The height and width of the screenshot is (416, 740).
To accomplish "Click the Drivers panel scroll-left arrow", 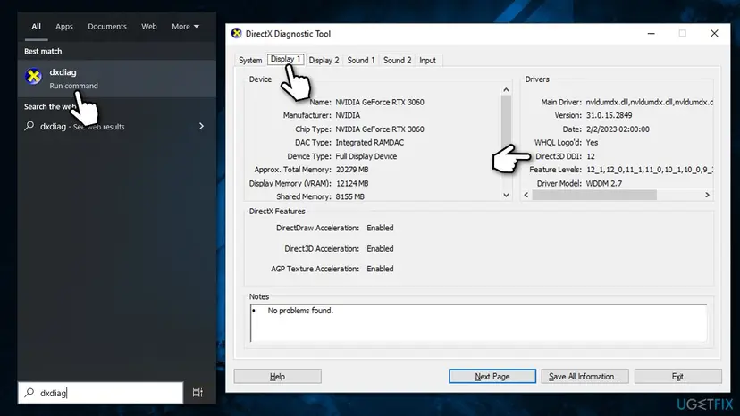I will (x=526, y=195).
